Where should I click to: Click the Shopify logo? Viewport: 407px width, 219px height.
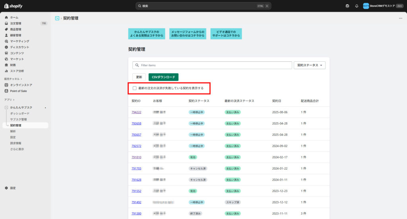coord(14,6)
